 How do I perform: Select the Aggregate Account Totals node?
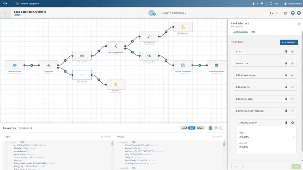click(x=183, y=65)
